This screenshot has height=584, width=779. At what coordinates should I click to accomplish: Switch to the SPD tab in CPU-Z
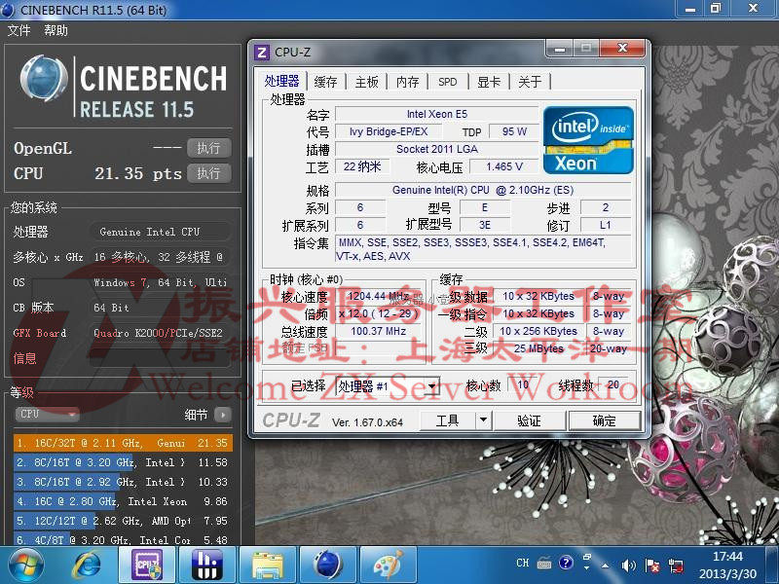(449, 82)
